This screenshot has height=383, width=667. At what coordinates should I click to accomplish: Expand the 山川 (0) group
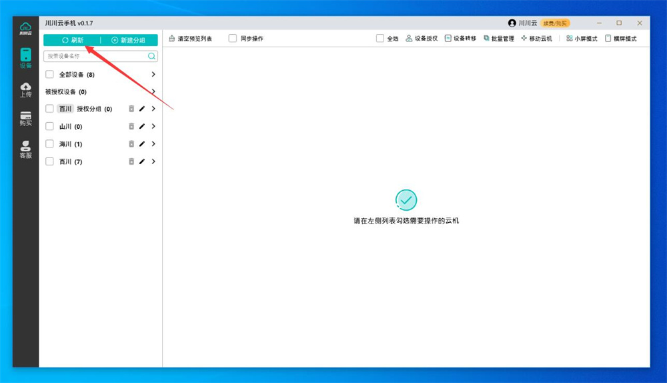point(153,126)
